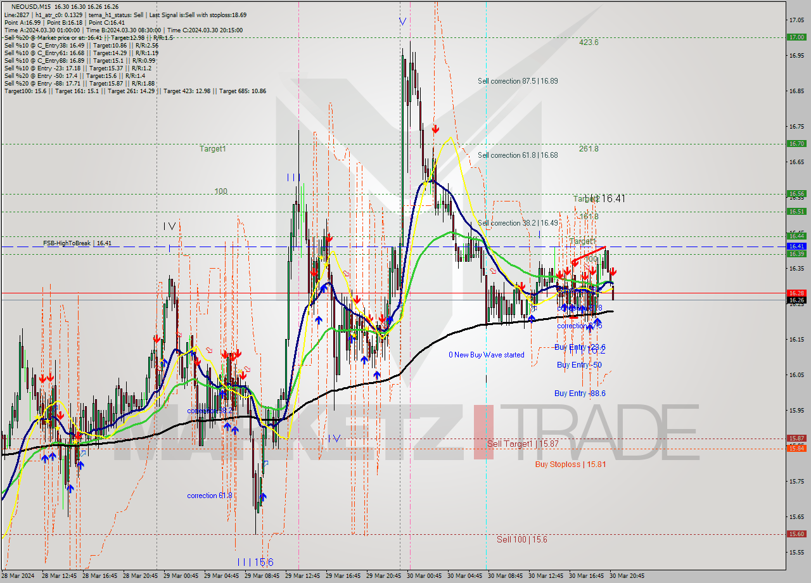Click the 16.56 green price tag
The image size is (811, 583).
tap(796, 194)
